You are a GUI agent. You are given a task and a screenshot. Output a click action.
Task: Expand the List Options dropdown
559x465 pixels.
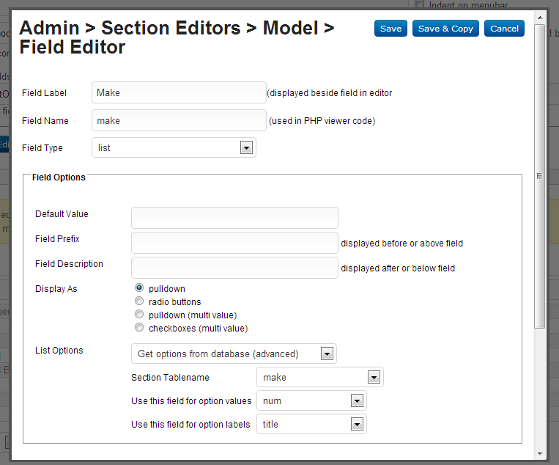[234, 354]
